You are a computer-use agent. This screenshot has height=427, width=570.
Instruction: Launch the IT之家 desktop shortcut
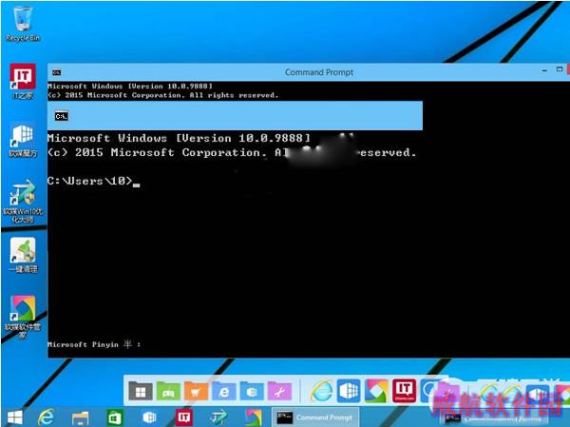click(23, 81)
